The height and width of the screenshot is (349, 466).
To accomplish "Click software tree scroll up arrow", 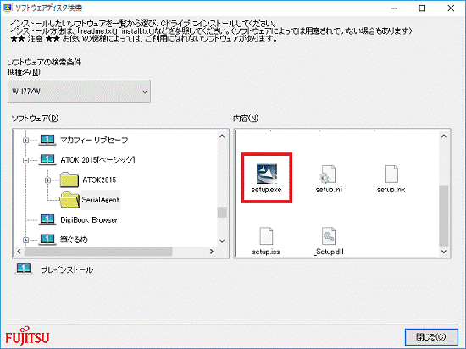I will [222, 136].
